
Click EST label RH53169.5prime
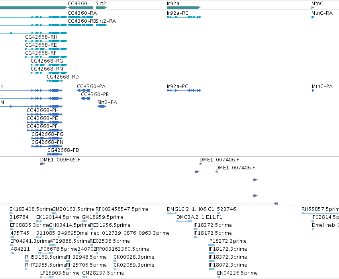click(x=45, y=257)
